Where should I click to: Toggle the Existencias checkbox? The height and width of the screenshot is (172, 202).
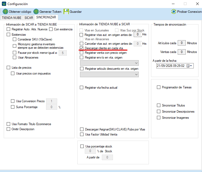click(x=8, y=34)
